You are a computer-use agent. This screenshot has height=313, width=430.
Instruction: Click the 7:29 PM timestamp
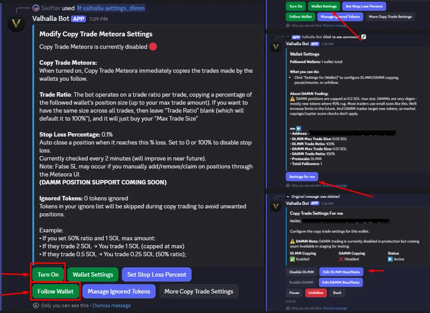pos(98,19)
